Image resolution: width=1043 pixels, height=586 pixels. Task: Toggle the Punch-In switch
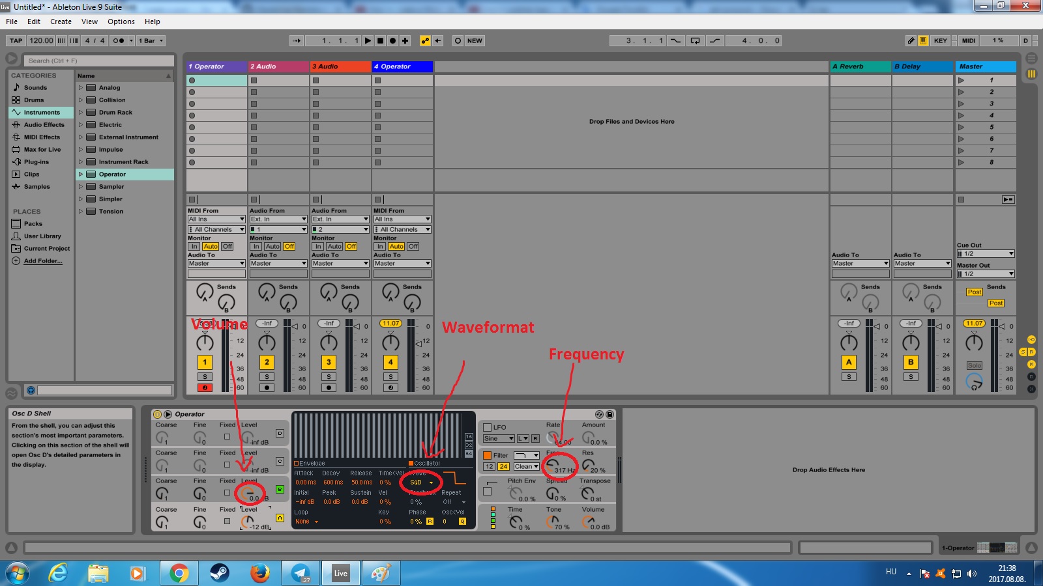click(x=676, y=40)
